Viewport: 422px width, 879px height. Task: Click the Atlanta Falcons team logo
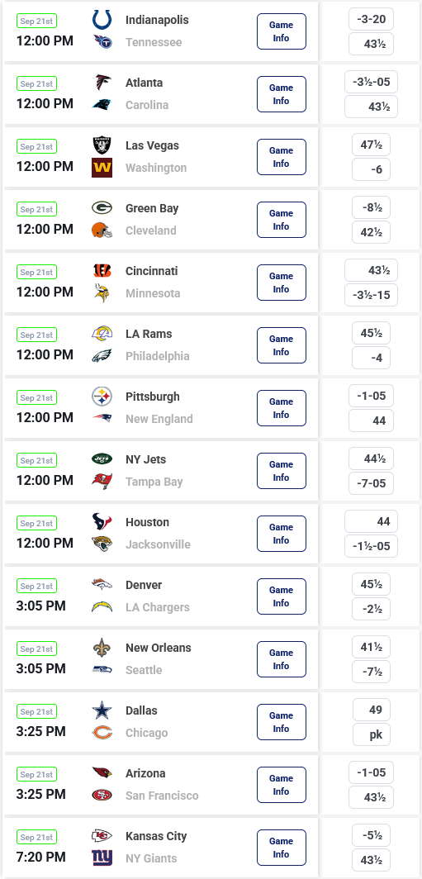click(x=102, y=83)
